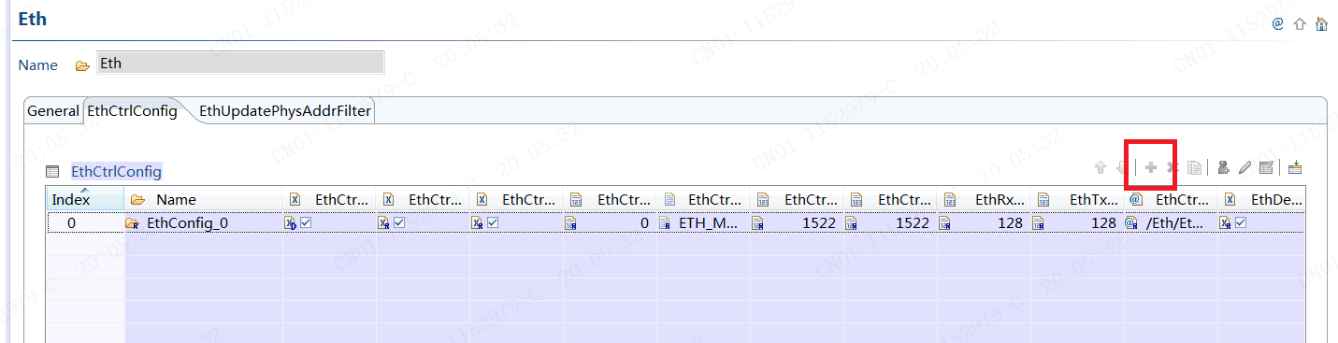Click the table icon beside EthCtrlConfig title
This screenshot has height=343, width=1338.
click(x=52, y=172)
